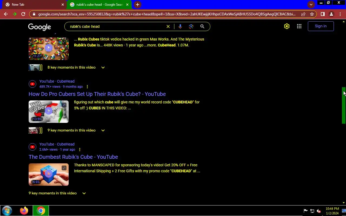The image size is (346, 216).
Task: Search by image with Google Lens
Action: pos(191,26)
